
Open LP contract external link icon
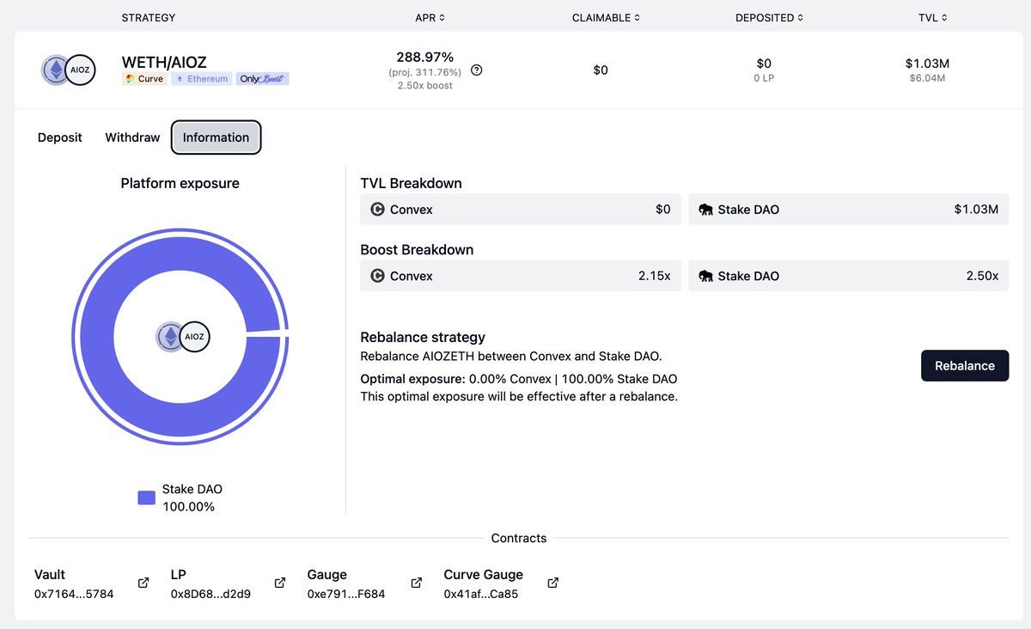pyautogui.click(x=280, y=583)
